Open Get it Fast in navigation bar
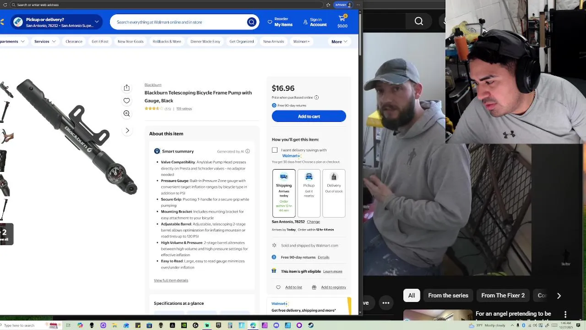The height and width of the screenshot is (330, 586). 100,41
